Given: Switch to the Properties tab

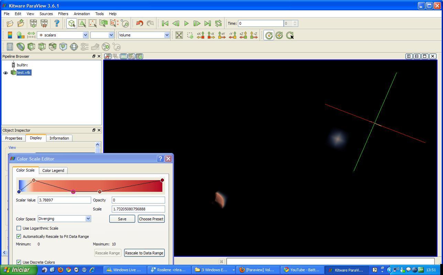Looking at the screenshot, I should [x=14, y=138].
